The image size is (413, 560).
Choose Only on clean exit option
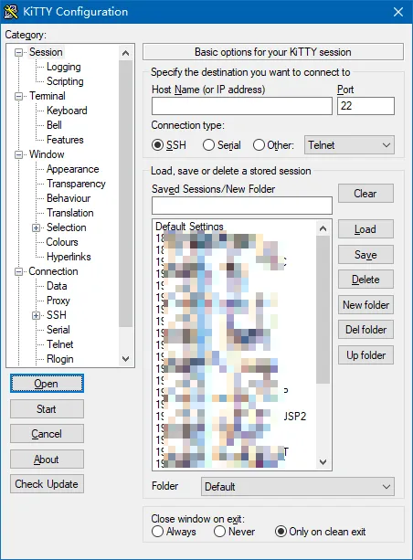coord(281,532)
